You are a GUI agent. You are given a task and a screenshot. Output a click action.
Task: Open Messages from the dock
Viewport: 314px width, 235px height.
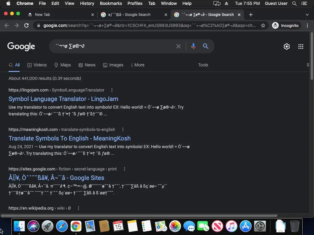pos(189,226)
